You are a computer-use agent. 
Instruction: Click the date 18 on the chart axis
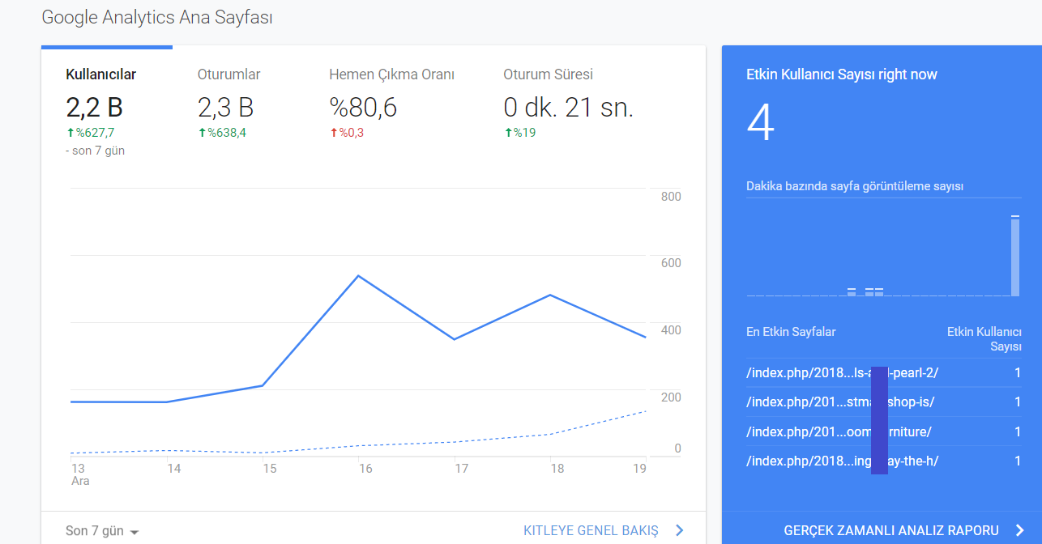click(557, 469)
